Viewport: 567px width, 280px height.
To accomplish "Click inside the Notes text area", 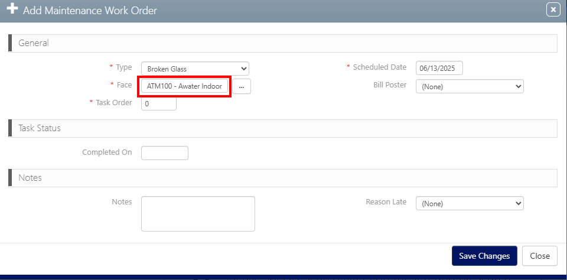I will point(198,213).
